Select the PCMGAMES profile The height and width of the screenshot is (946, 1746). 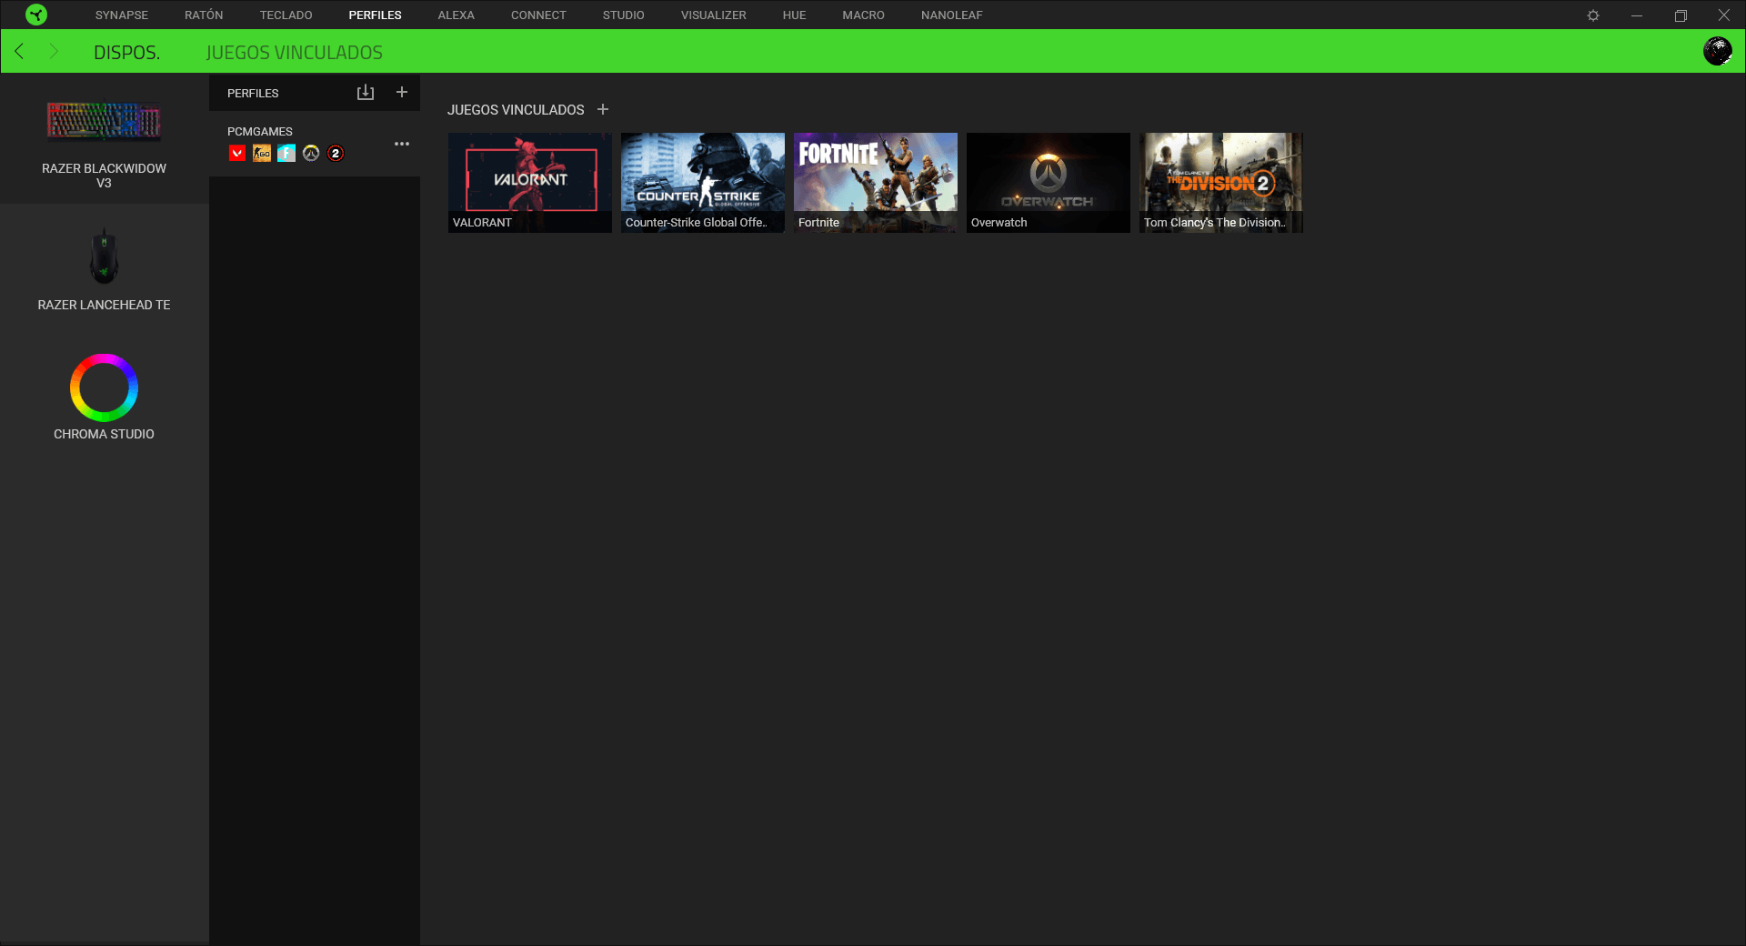[315, 144]
